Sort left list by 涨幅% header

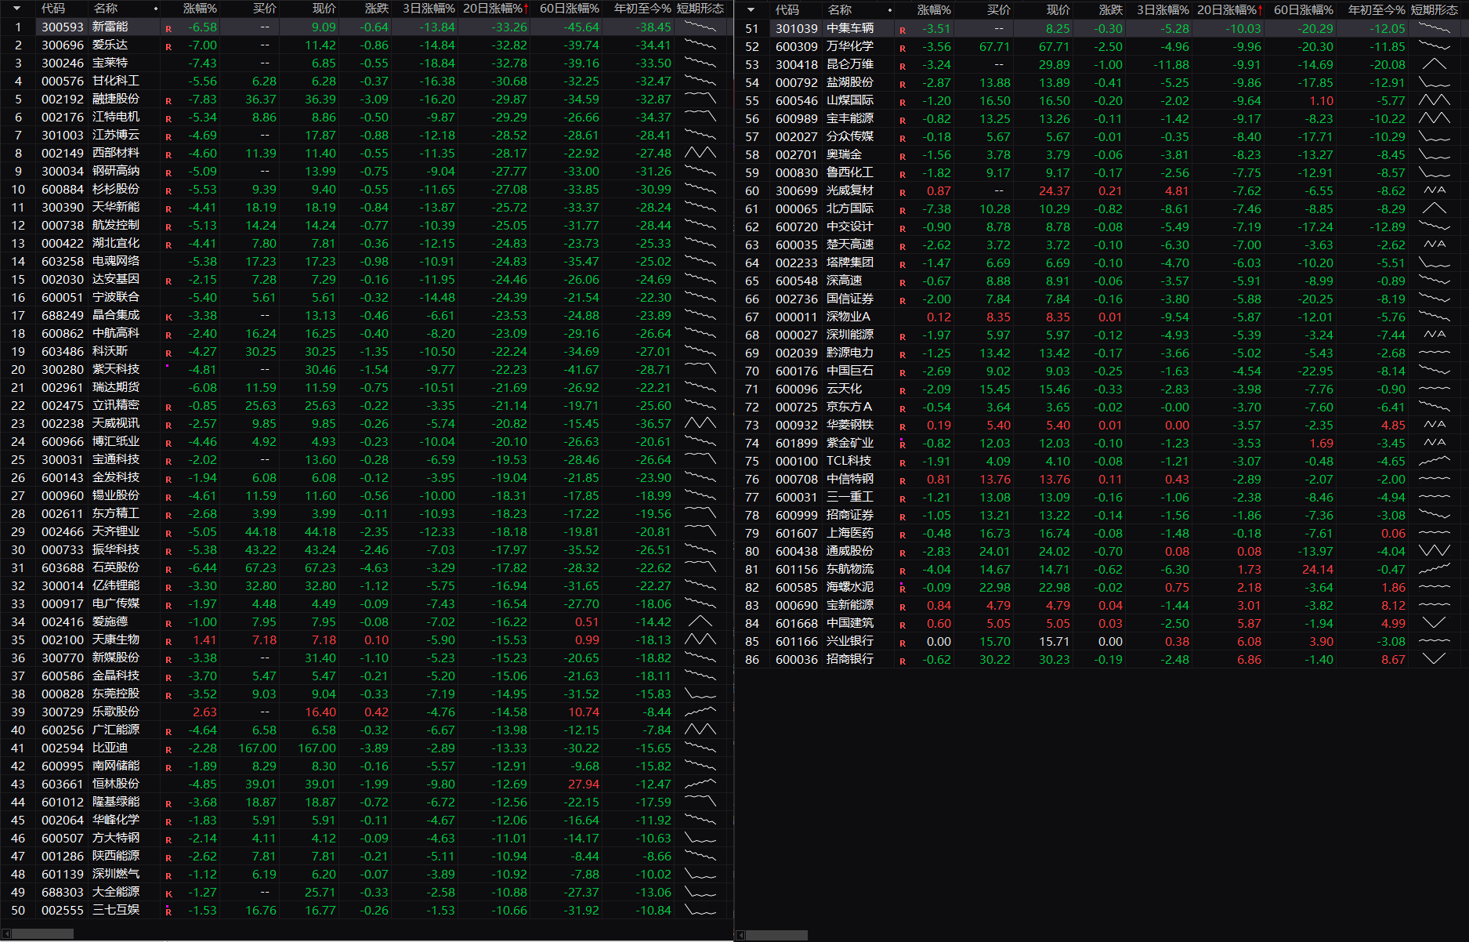(200, 9)
